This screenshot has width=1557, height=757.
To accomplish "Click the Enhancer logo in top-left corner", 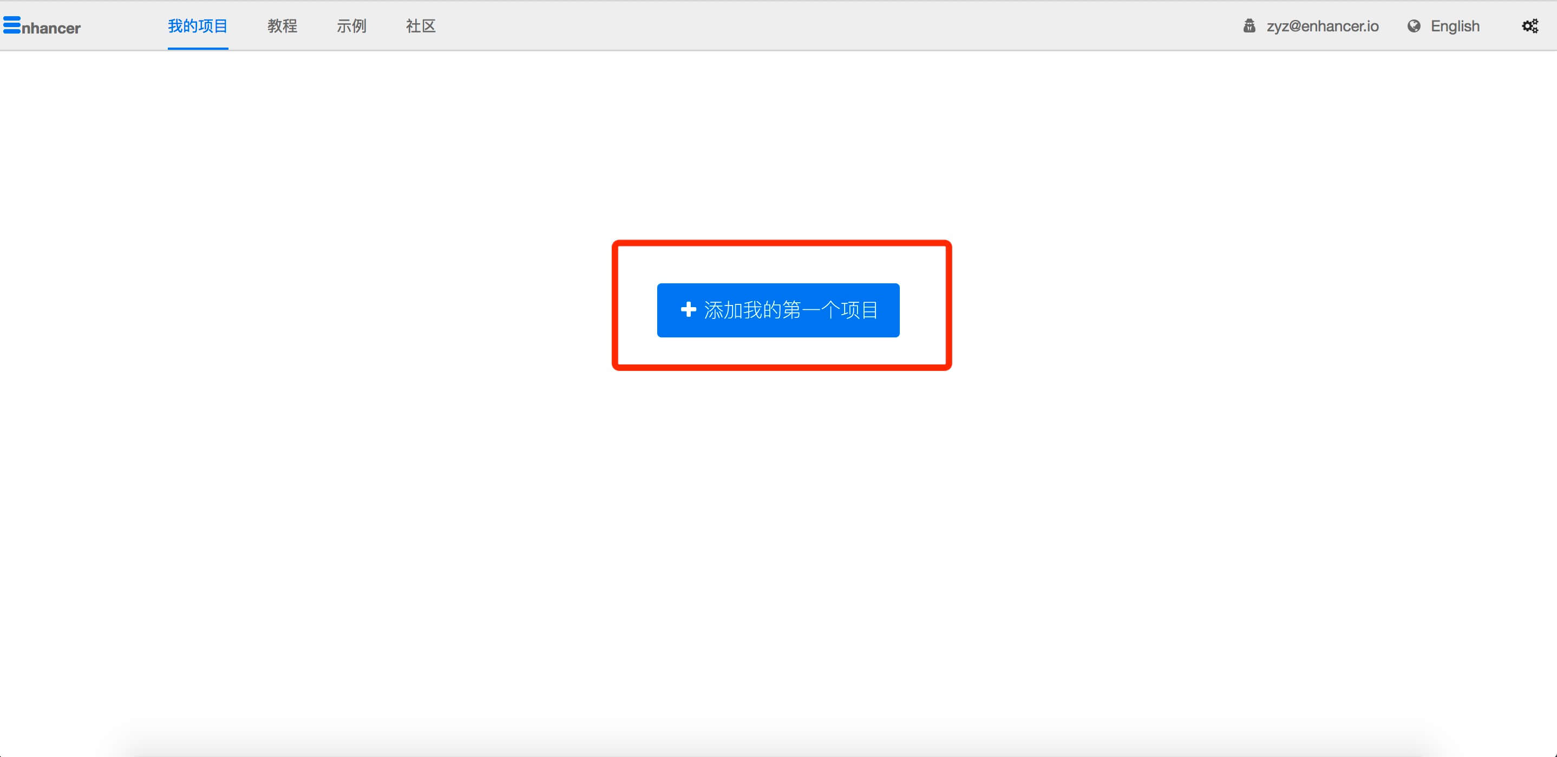I will click(x=41, y=26).
